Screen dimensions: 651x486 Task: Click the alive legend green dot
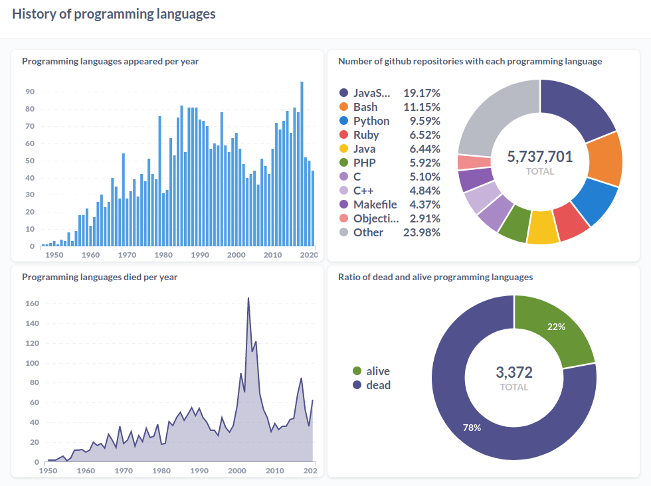[x=357, y=371]
